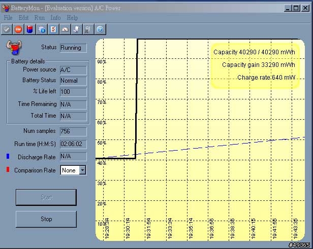Click the % Life left field showing 100

pos(73,92)
